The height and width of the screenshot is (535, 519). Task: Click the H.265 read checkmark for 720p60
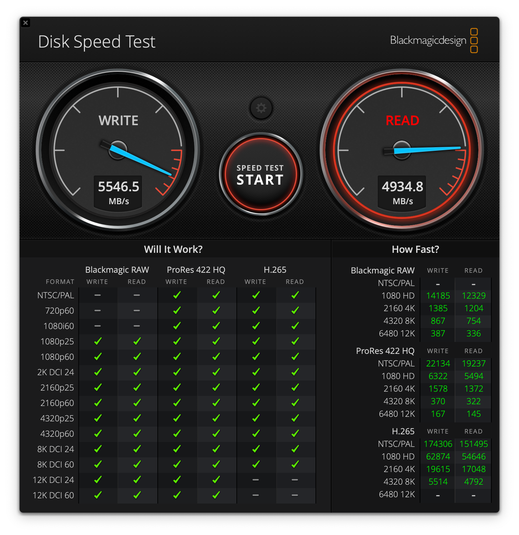(296, 311)
